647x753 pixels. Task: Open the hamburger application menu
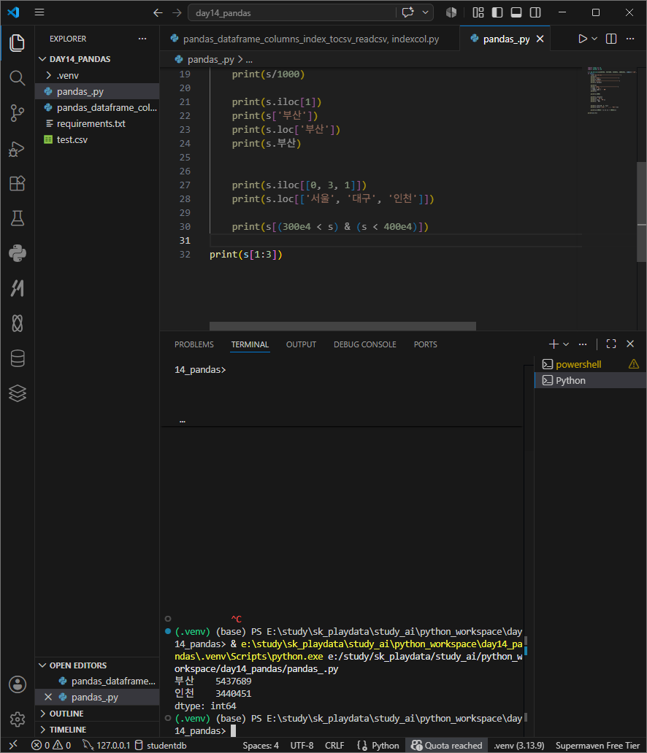pos(39,12)
